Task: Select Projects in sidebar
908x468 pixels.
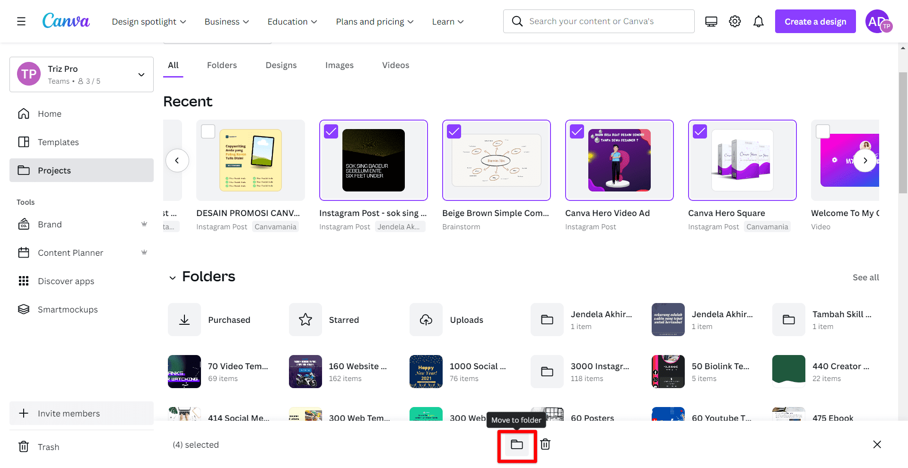Action: [81, 170]
